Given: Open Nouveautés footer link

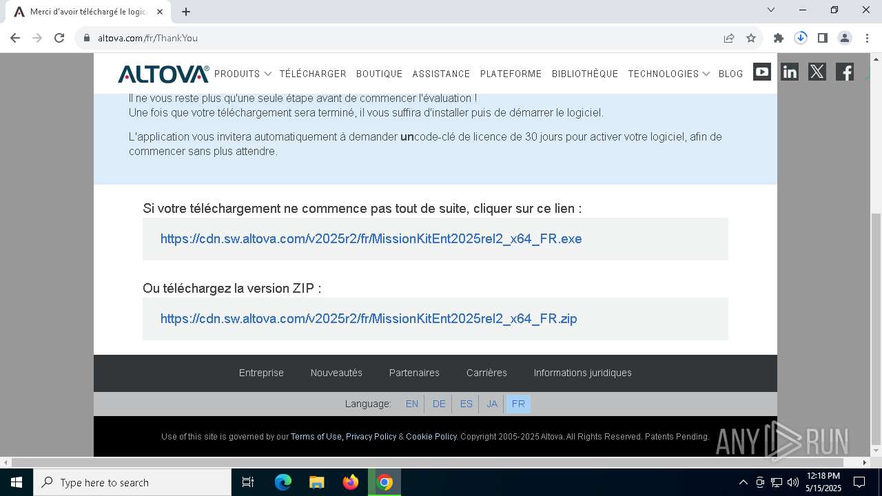Looking at the screenshot, I should click(x=336, y=373).
